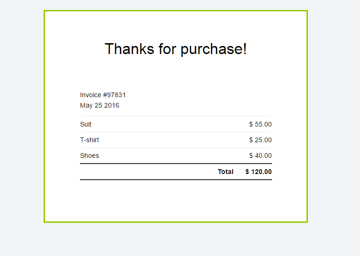Click the $ 40.00 Shoes price

click(x=261, y=155)
